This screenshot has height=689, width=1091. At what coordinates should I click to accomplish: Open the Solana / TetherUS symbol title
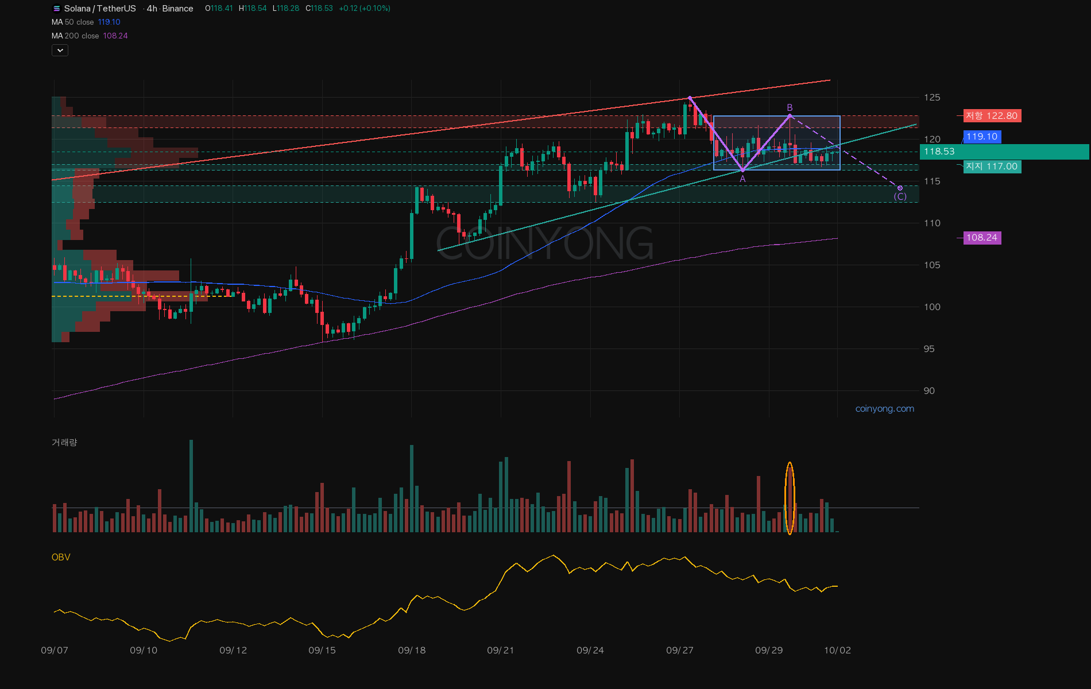(x=100, y=9)
